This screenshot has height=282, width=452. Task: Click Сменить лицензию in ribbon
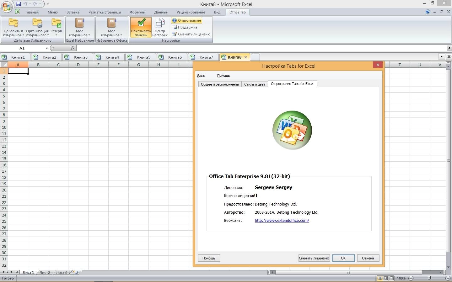point(191,34)
